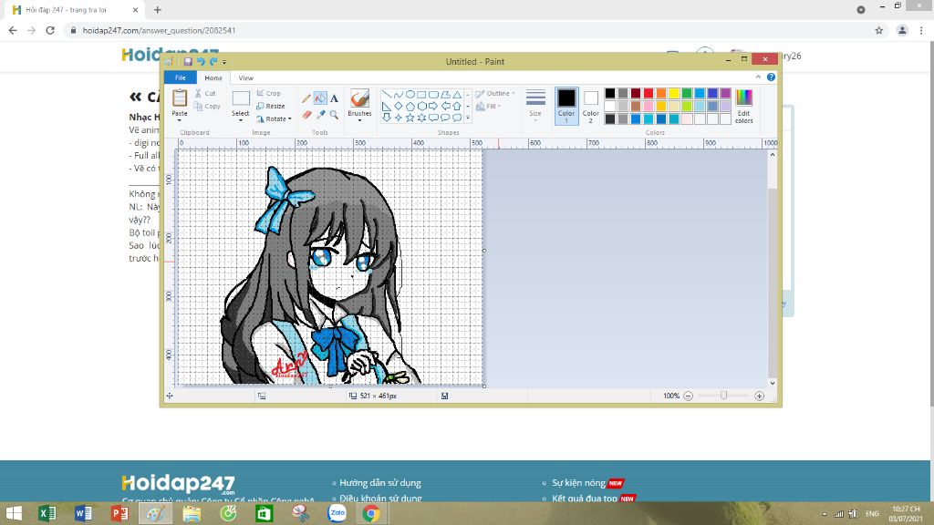Screen dimensions: 934x525
Task: Reload the page in Chrome
Action: tap(51, 30)
